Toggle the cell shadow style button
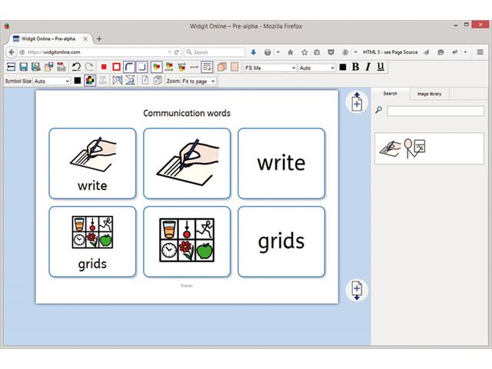 tap(141, 67)
